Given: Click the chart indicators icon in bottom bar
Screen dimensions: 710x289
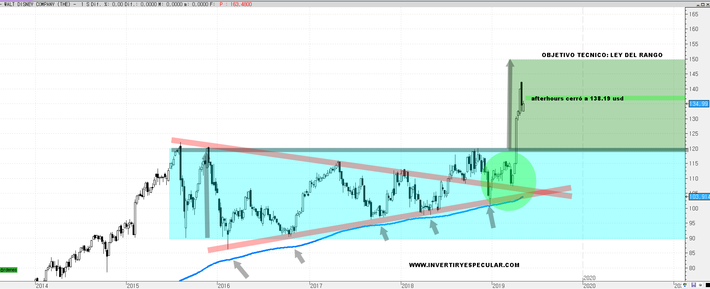Looking at the screenshot, I should coord(685,285).
